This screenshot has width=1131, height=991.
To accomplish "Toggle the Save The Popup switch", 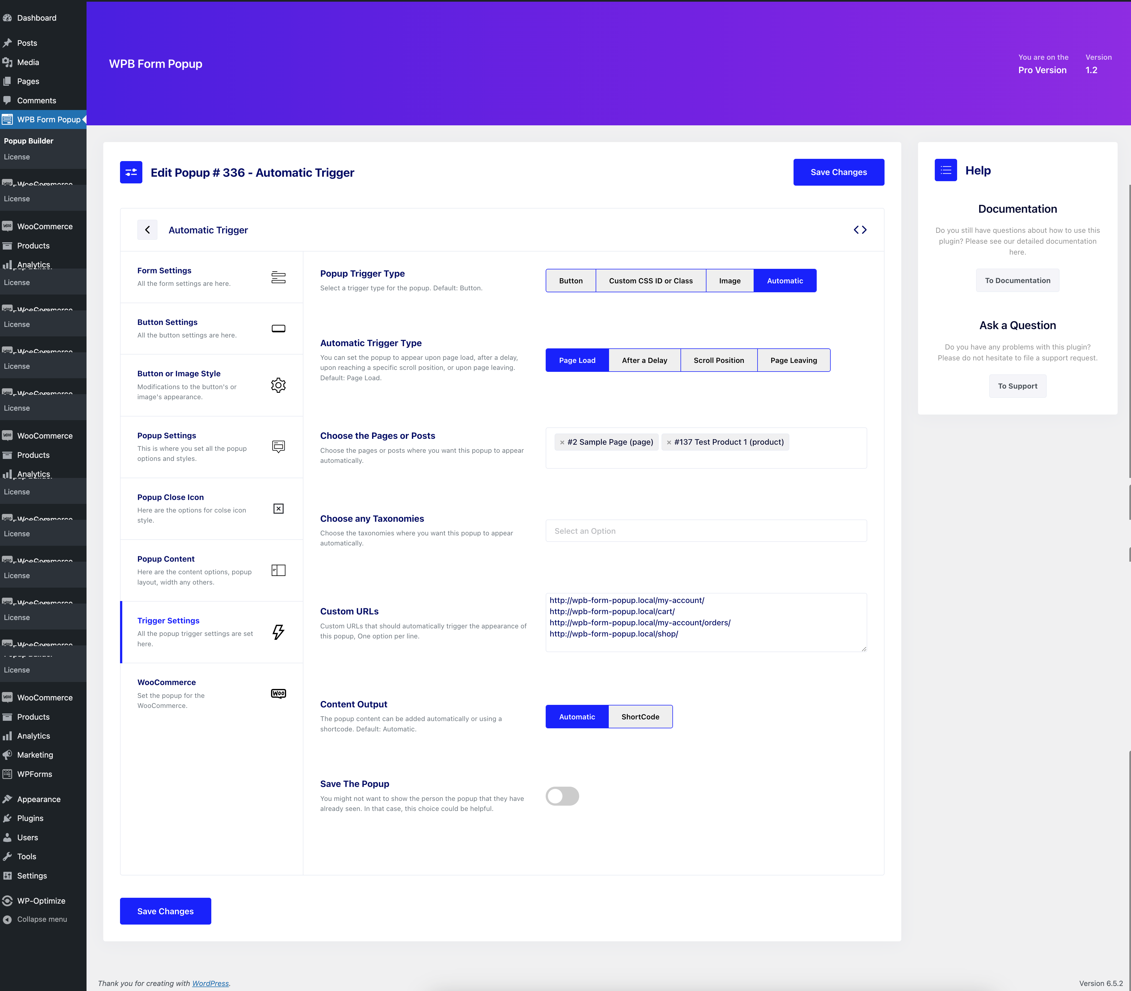I will coord(562,796).
